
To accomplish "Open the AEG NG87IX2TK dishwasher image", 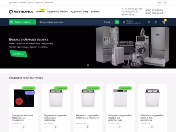I will point(88,98).
